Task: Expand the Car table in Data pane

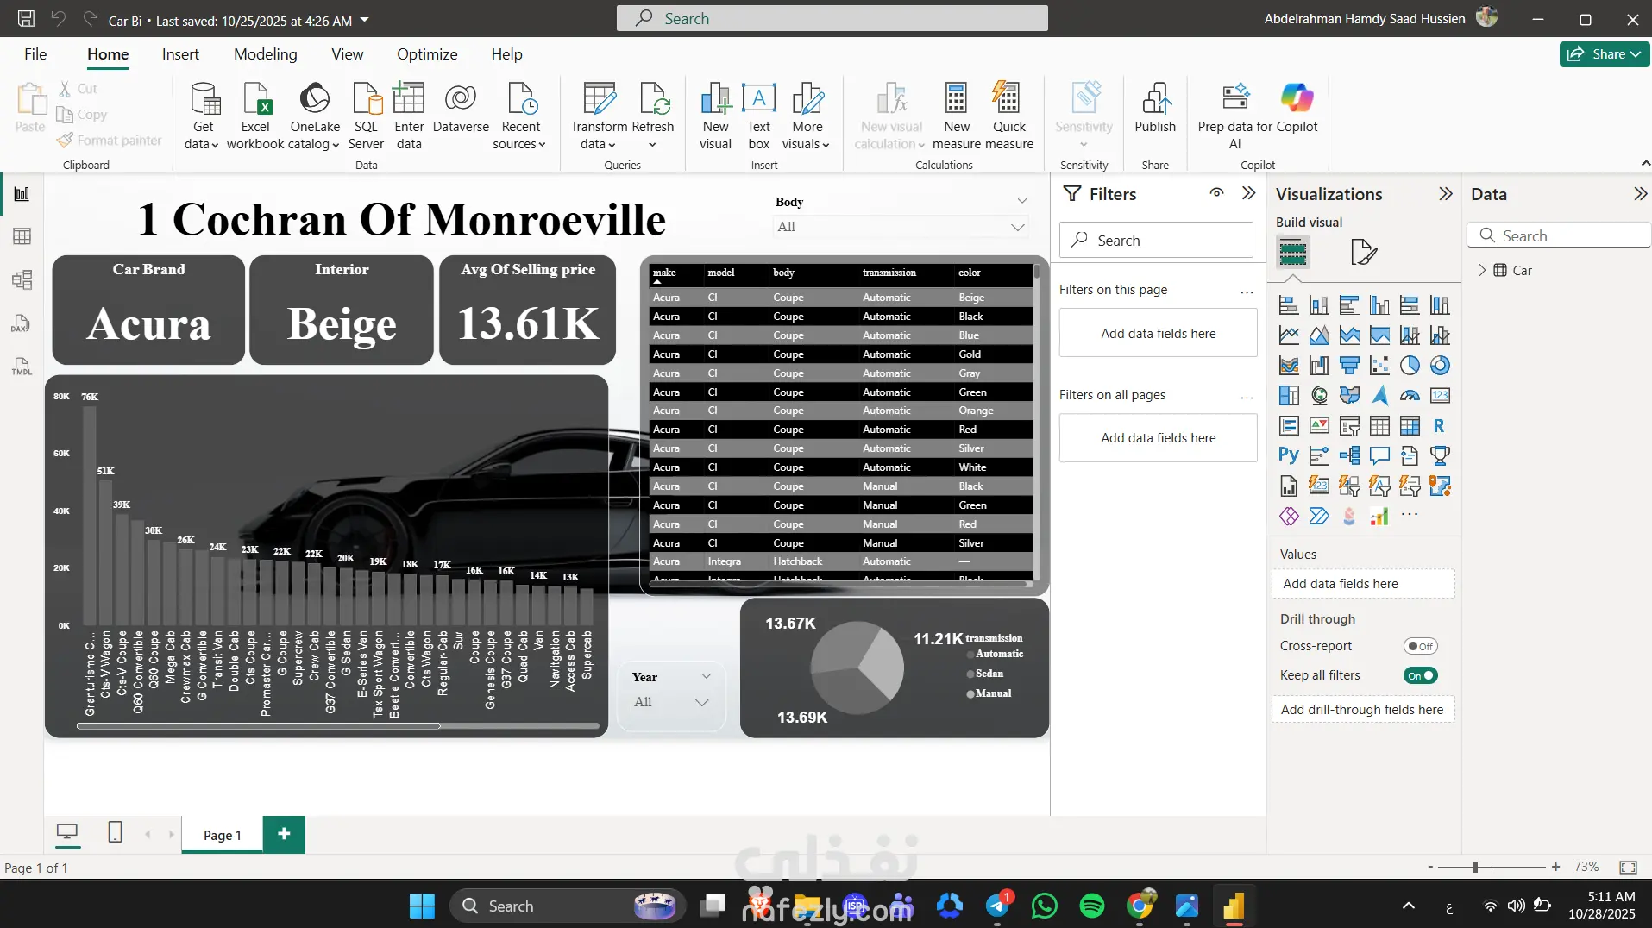Action: pos(1482,270)
